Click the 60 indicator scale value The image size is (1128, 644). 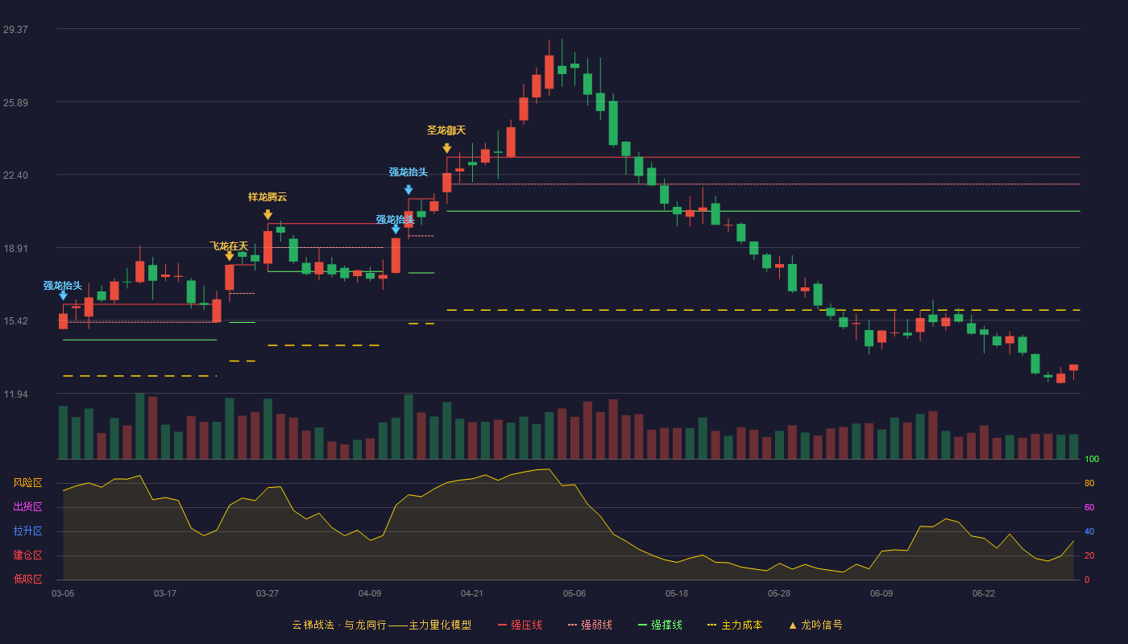(x=1089, y=508)
